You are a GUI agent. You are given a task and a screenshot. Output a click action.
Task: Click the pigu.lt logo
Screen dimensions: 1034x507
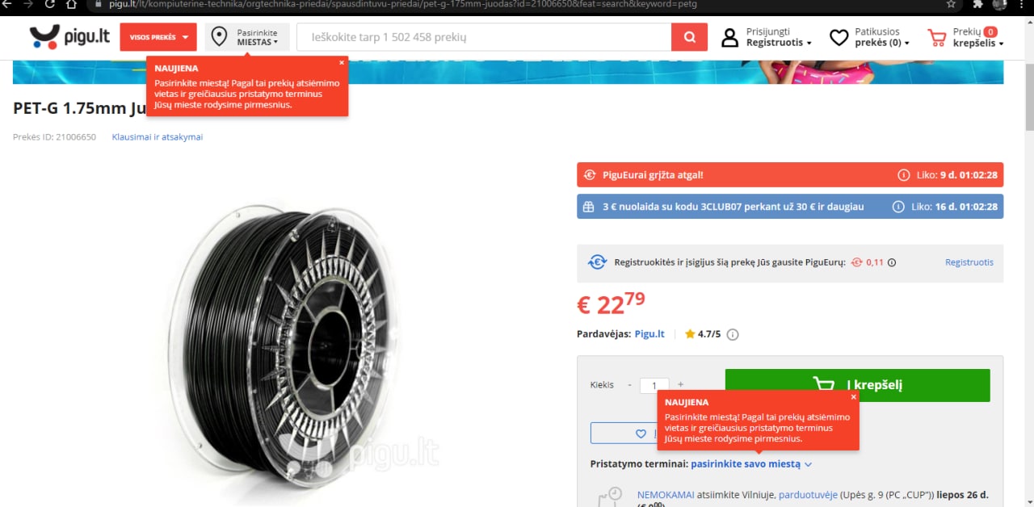(69, 37)
